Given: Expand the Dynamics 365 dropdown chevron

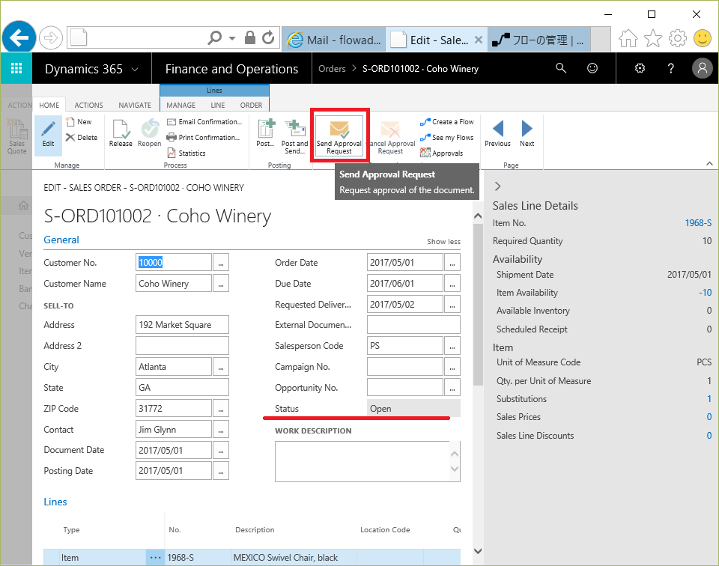Looking at the screenshot, I should point(135,69).
